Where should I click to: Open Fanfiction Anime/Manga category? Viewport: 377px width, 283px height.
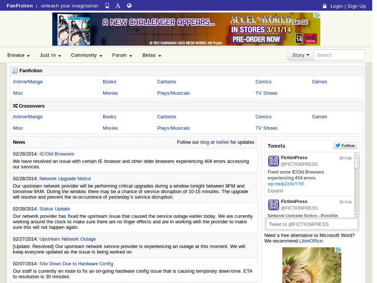tap(28, 82)
